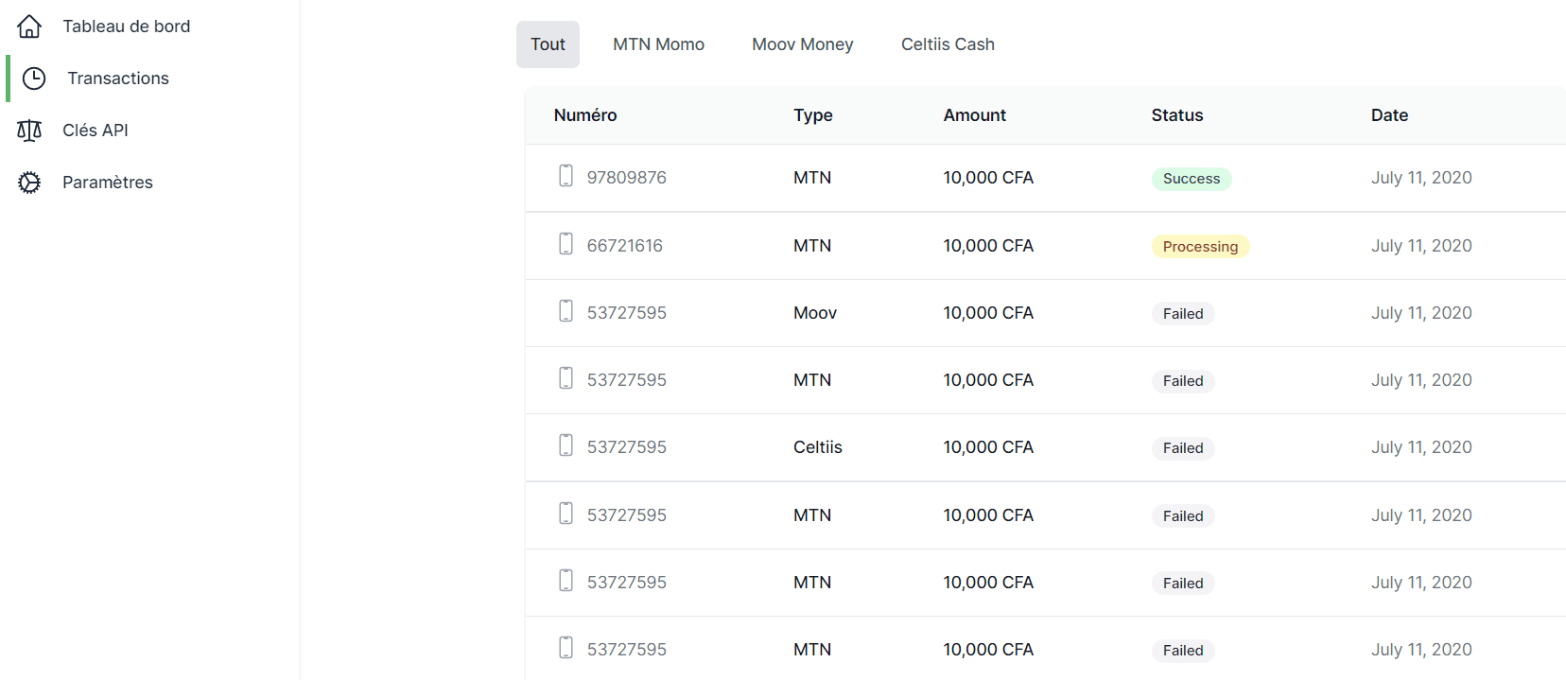Viewport: 1566px width, 680px height.
Task: Click 10,000 CFA amount in the Celtiis row
Action: click(988, 447)
